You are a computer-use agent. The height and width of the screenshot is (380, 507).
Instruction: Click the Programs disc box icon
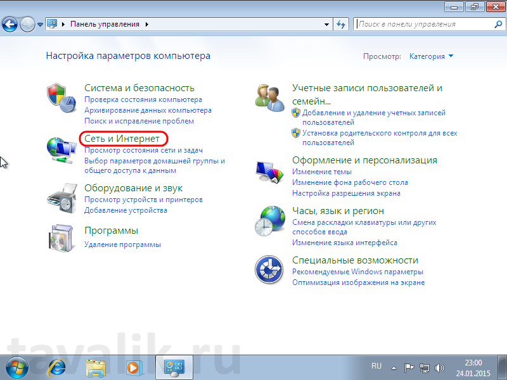click(x=61, y=238)
